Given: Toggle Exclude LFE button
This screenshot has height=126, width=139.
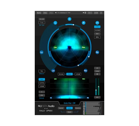Looking at the screenshot, I should (x=42, y=95).
